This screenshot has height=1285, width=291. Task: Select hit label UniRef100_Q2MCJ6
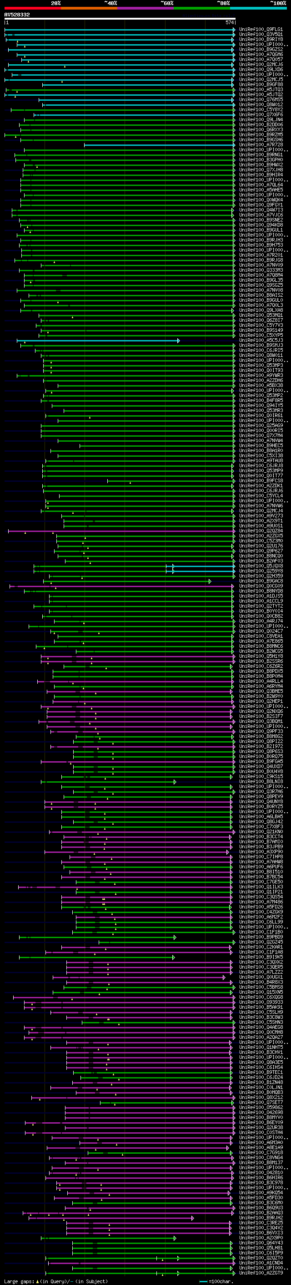coord(261,64)
